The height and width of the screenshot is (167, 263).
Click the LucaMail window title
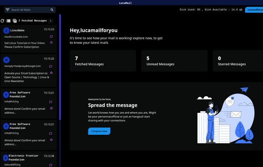125,3
